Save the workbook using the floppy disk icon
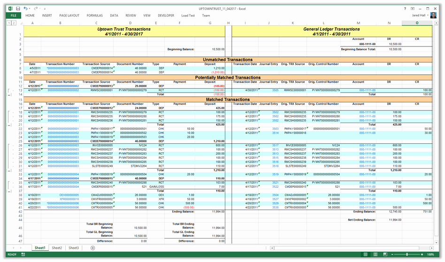The width and height of the screenshot is (445, 262). click(x=18, y=8)
